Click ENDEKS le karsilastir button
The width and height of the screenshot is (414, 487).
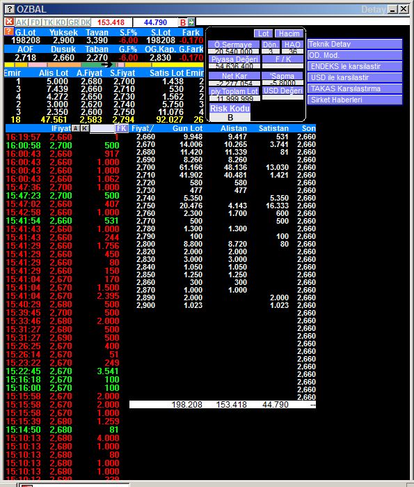point(355,66)
